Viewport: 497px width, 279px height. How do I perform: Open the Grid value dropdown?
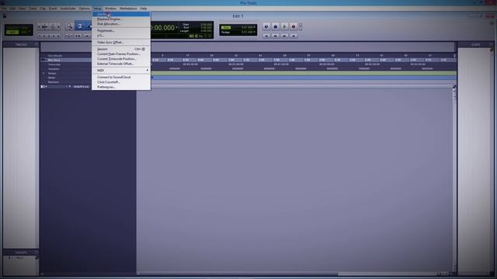click(254, 28)
